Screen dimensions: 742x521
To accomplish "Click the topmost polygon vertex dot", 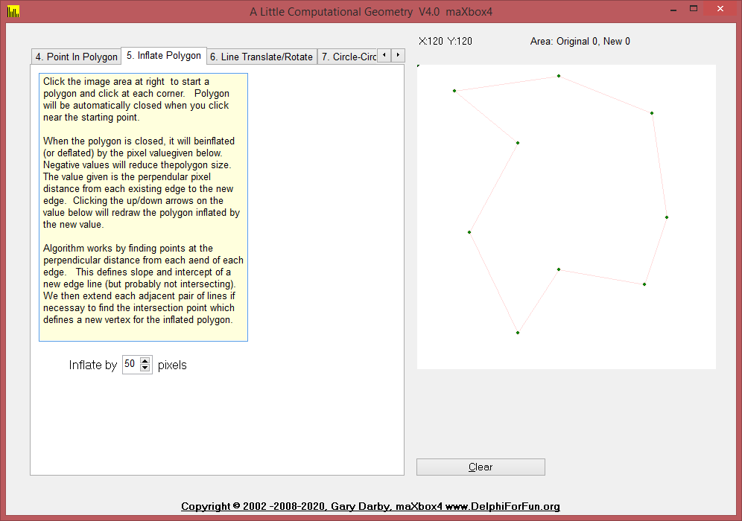I will 559,76.
